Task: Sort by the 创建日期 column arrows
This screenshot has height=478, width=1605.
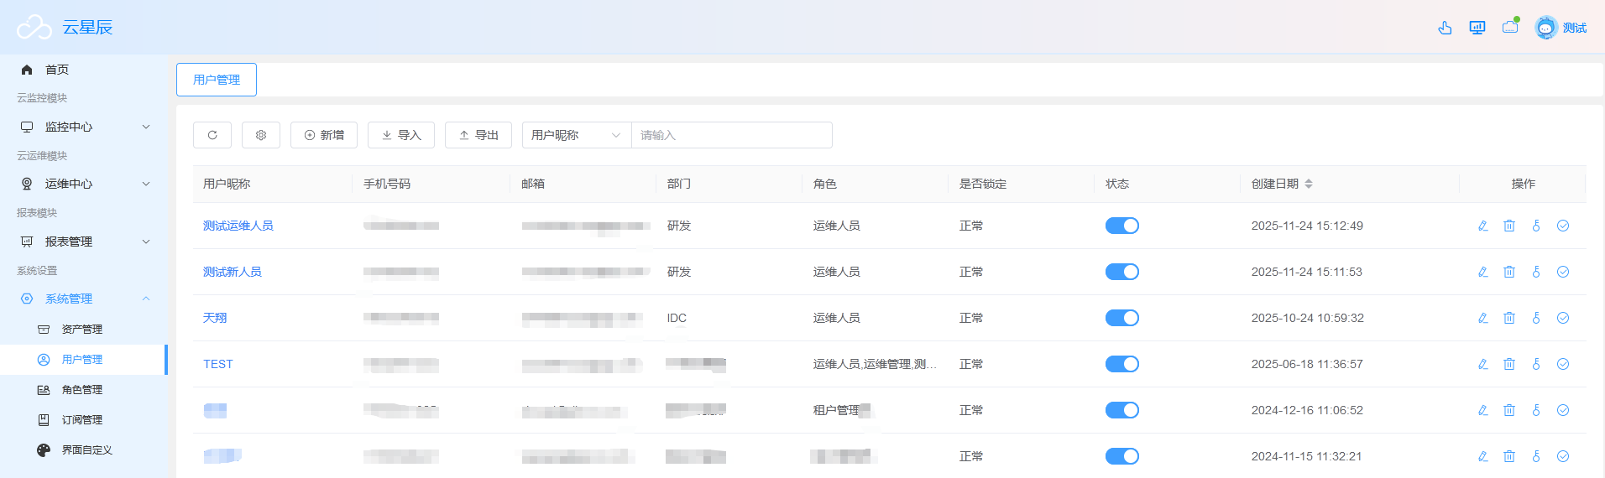Action: pyautogui.click(x=1309, y=184)
